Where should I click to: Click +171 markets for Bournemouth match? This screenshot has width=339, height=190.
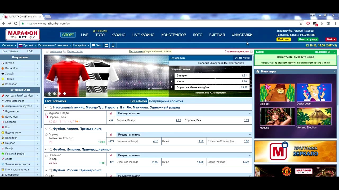(x=111, y=141)
